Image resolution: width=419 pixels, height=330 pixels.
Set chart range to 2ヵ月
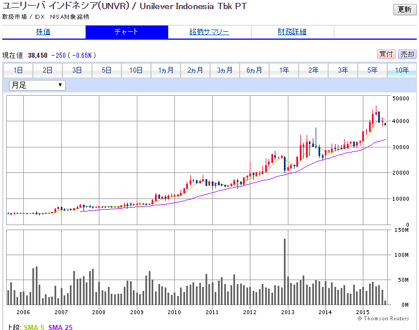pos(195,70)
